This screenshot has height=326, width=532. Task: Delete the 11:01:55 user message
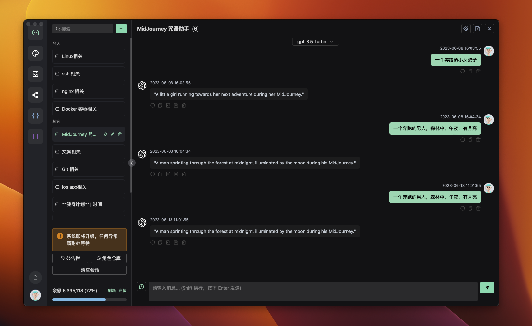478,208
